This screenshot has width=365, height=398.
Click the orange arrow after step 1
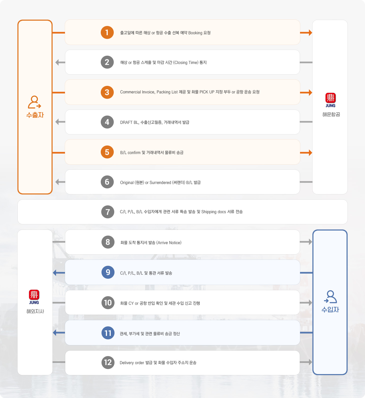pyautogui.click(x=306, y=33)
